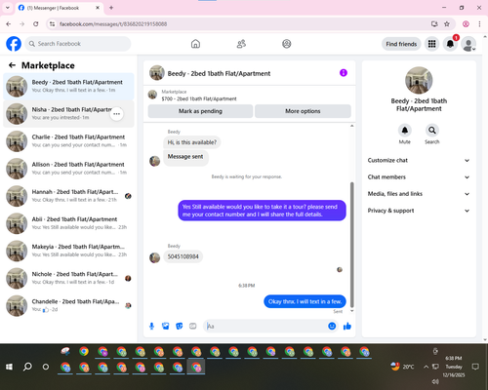Viewport: 488px width, 390px height.
Task: Send a thumbs-up like
Action: click(347, 326)
